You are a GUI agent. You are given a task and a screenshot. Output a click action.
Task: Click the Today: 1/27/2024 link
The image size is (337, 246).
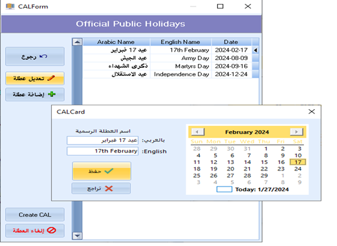click(262, 189)
